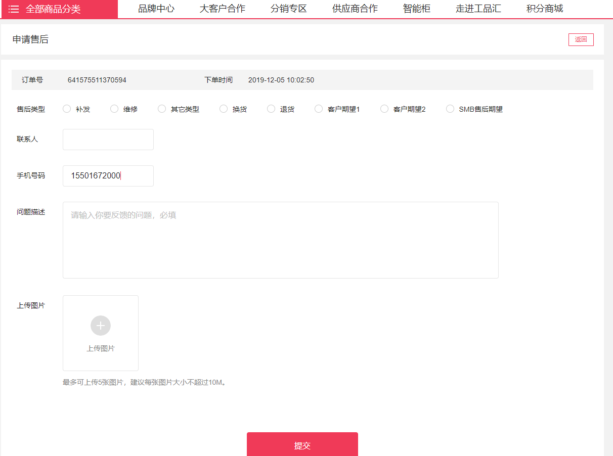Open the 智能柜 menu item
613x456 pixels.
(417, 9)
